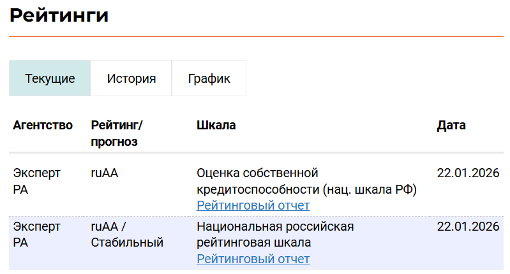Click the ruAA / Стабильный rating cell
The image size is (510, 274).
point(127,234)
